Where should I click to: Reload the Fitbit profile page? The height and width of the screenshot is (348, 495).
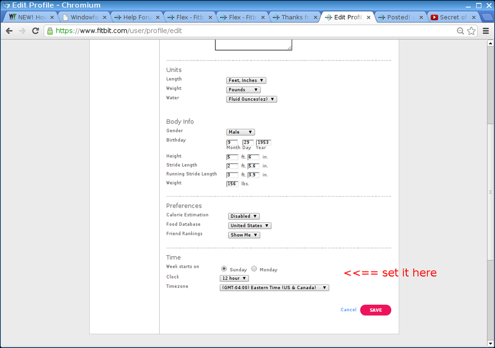[x=35, y=31]
